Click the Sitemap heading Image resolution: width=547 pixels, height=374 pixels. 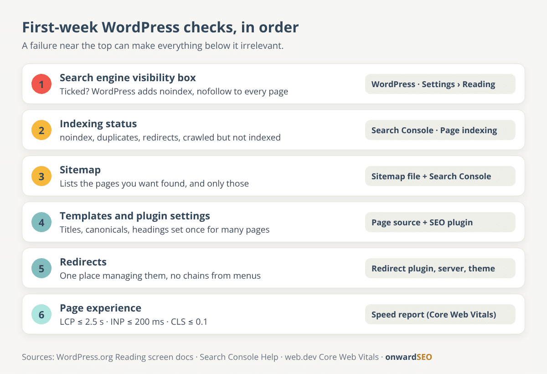click(x=80, y=170)
